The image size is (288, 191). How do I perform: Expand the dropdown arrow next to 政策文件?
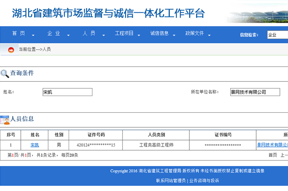(209, 35)
